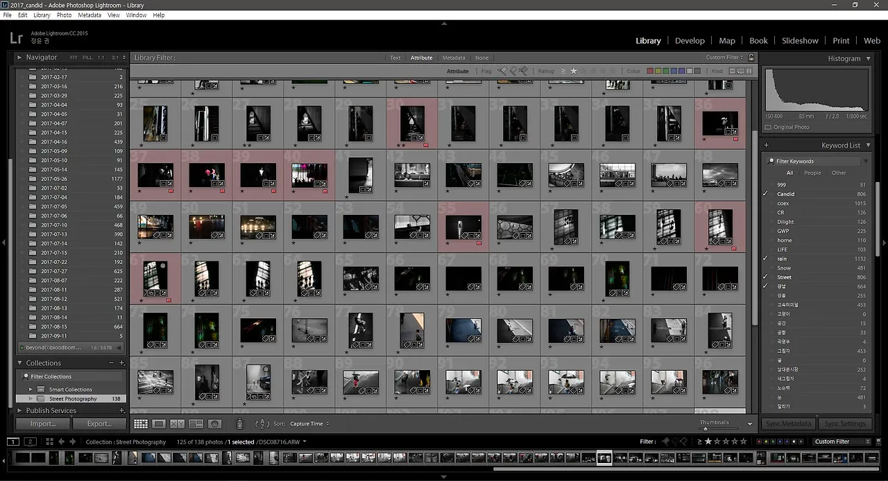Remove collection with minus icon
The image size is (888, 481).
coord(112,363)
